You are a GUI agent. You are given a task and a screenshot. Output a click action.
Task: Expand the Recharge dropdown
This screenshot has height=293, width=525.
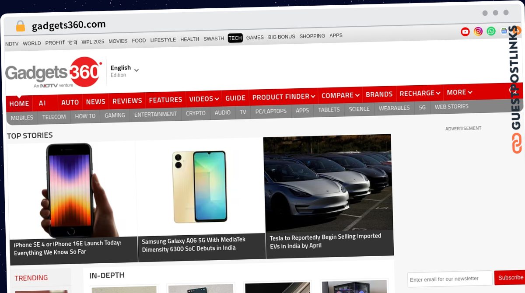(420, 93)
